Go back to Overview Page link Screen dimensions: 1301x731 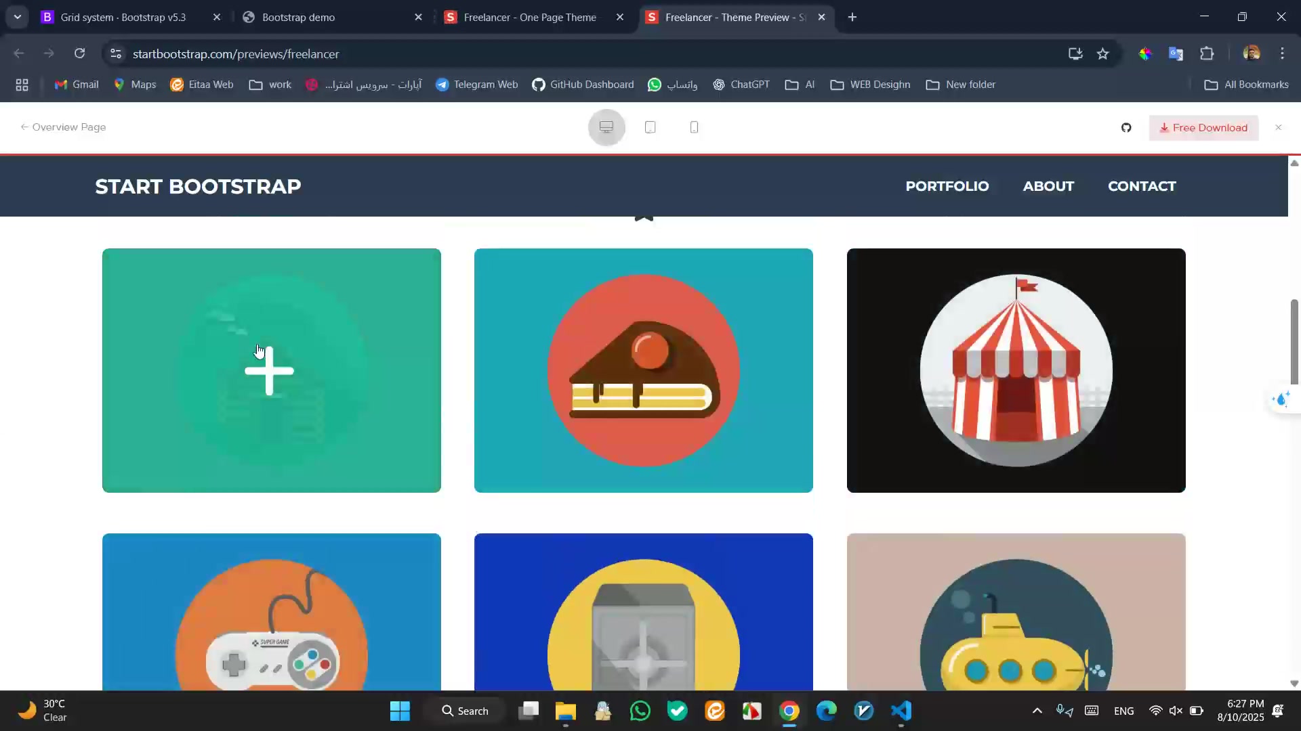(63, 127)
